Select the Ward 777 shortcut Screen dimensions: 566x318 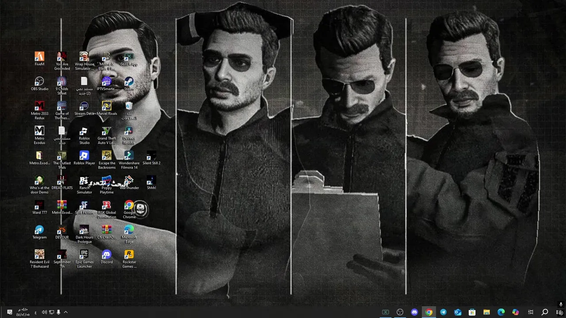tap(39, 208)
